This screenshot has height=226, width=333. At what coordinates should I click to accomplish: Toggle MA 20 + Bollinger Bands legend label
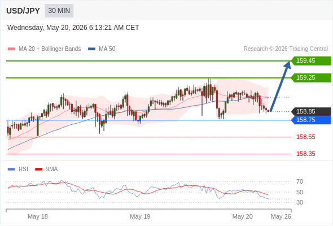click(50, 49)
